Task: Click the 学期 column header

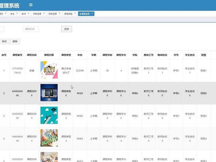Action: [94, 55]
